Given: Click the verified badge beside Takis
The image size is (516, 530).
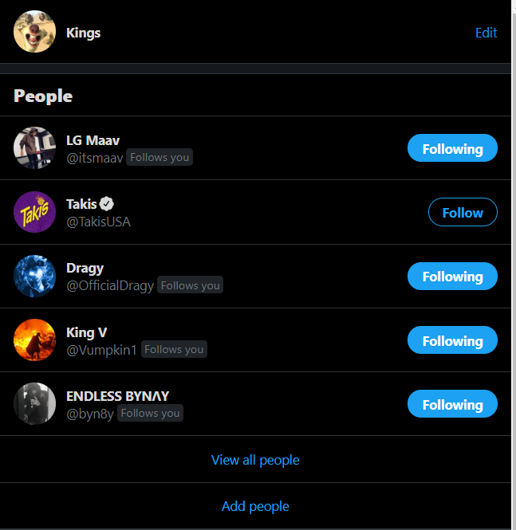Looking at the screenshot, I should (x=106, y=204).
